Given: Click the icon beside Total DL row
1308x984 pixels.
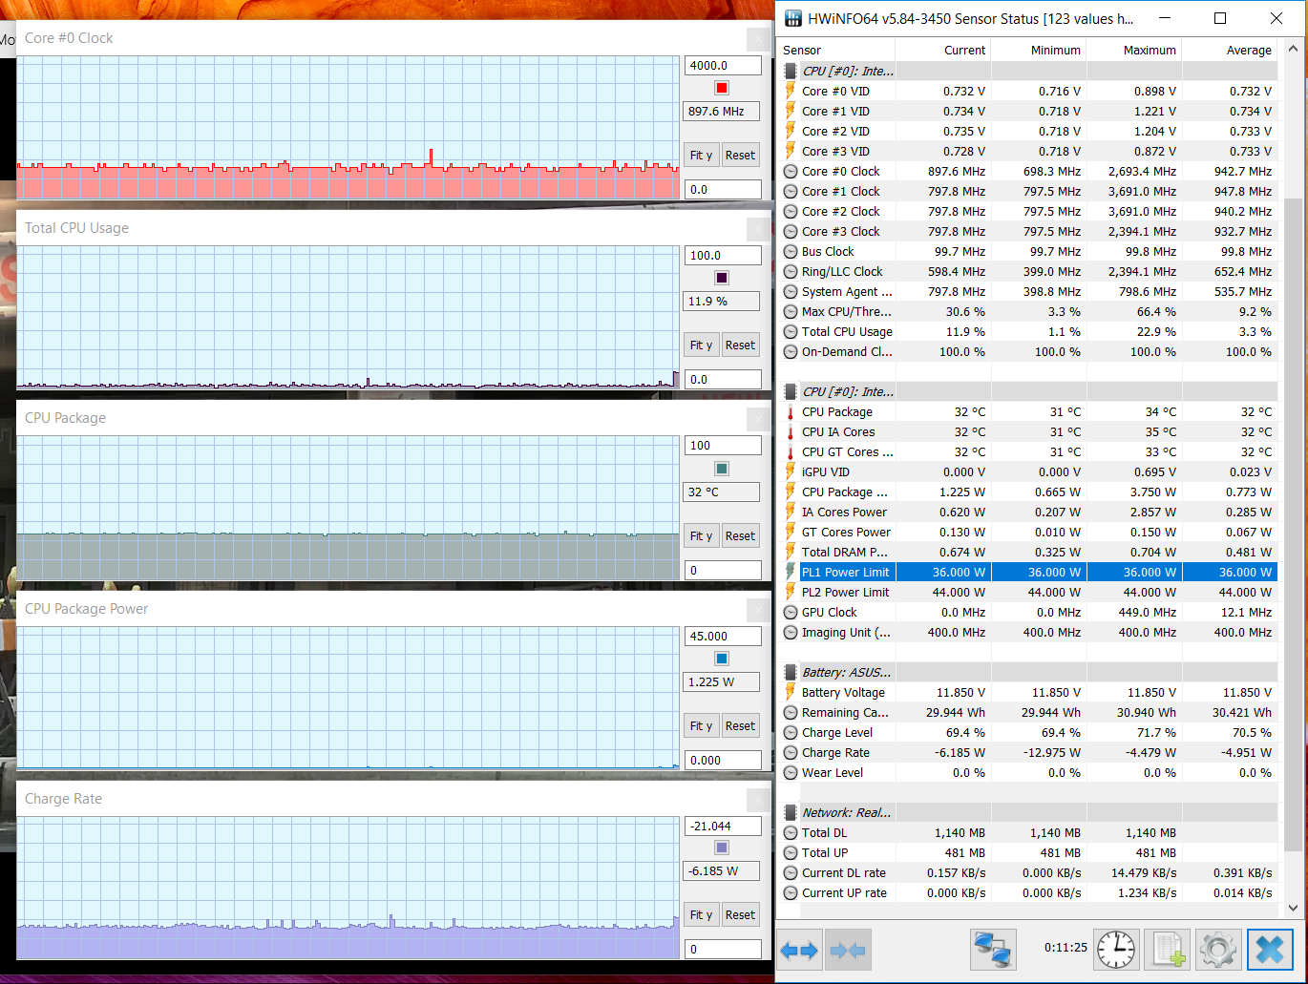Looking at the screenshot, I should [791, 833].
